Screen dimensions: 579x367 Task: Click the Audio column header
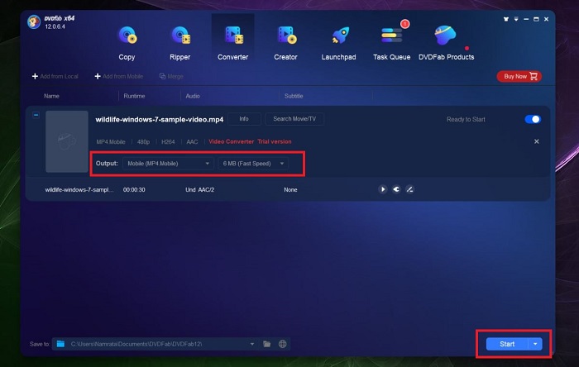[x=193, y=96]
